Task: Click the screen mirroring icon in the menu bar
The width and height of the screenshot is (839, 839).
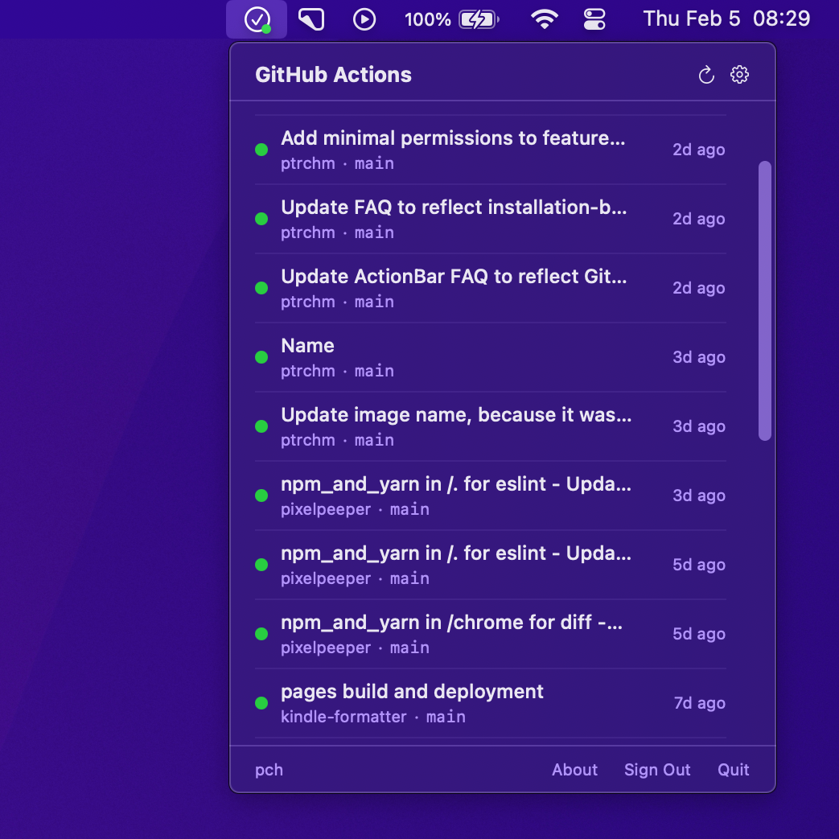Action: click(311, 19)
